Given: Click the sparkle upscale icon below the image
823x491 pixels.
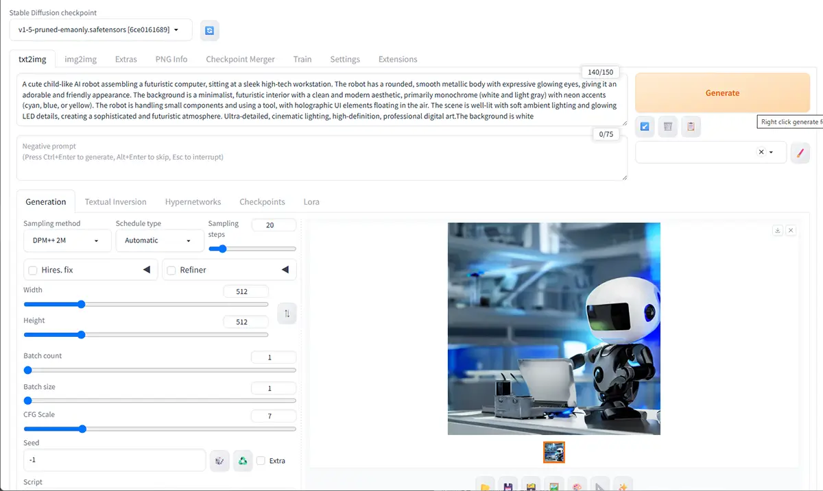Looking at the screenshot, I should 623,486.
